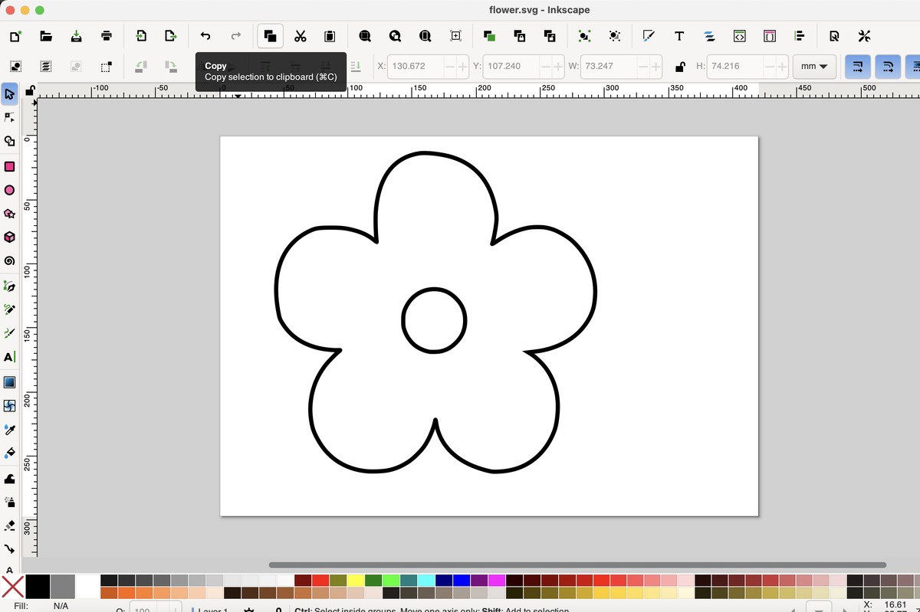Image resolution: width=920 pixels, height=612 pixels.
Task: Choose the Spiral tool
Action: [x=10, y=261]
